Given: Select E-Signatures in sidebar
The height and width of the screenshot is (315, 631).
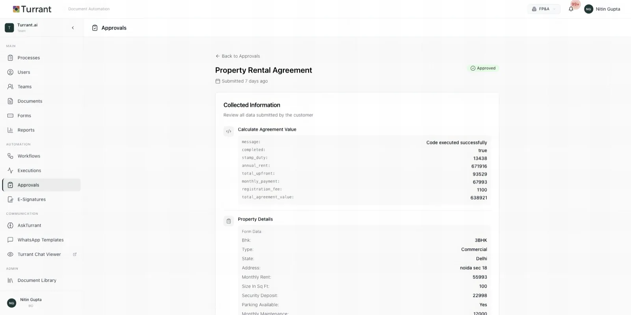Looking at the screenshot, I should [41, 199].
